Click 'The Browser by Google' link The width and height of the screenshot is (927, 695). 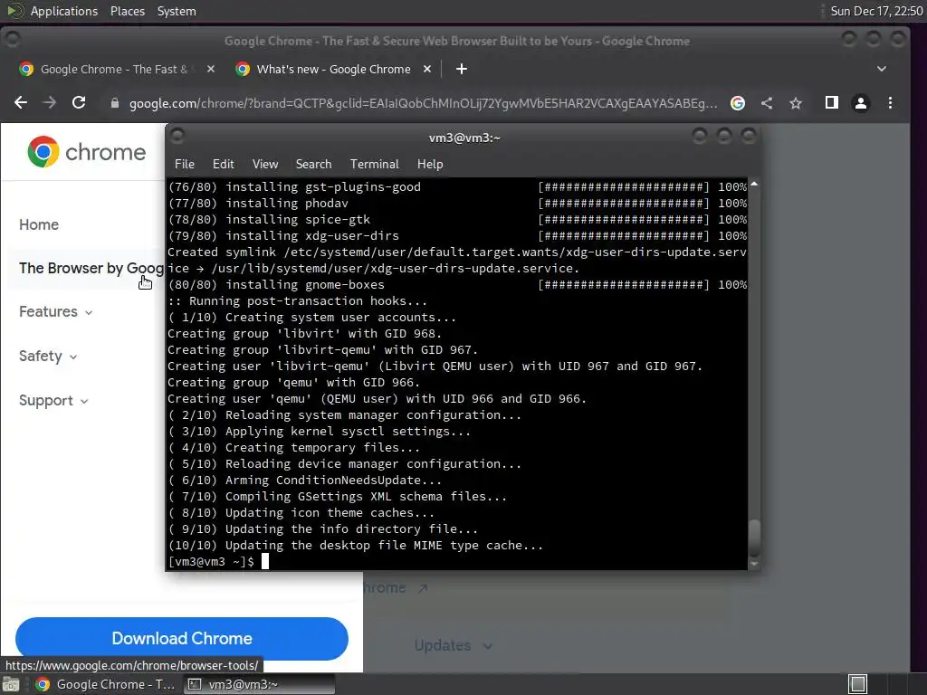[x=91, y=268]
